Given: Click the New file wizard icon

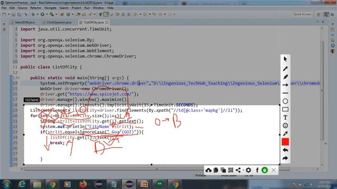Looking at the screenshot, I should point(4,14).
